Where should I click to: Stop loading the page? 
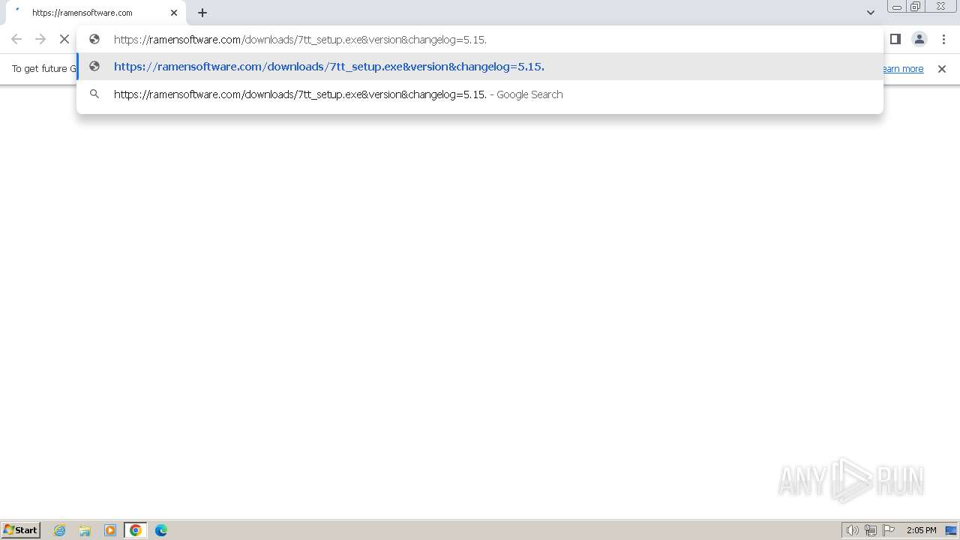tap(64, 39)
